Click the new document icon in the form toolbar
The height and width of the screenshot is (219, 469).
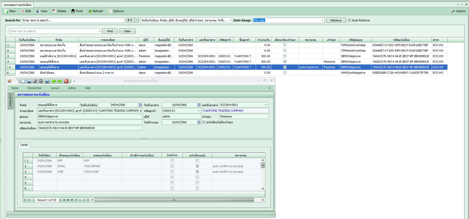tap(23, 81)
